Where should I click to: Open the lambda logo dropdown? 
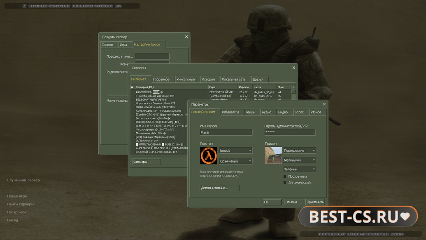235,151
